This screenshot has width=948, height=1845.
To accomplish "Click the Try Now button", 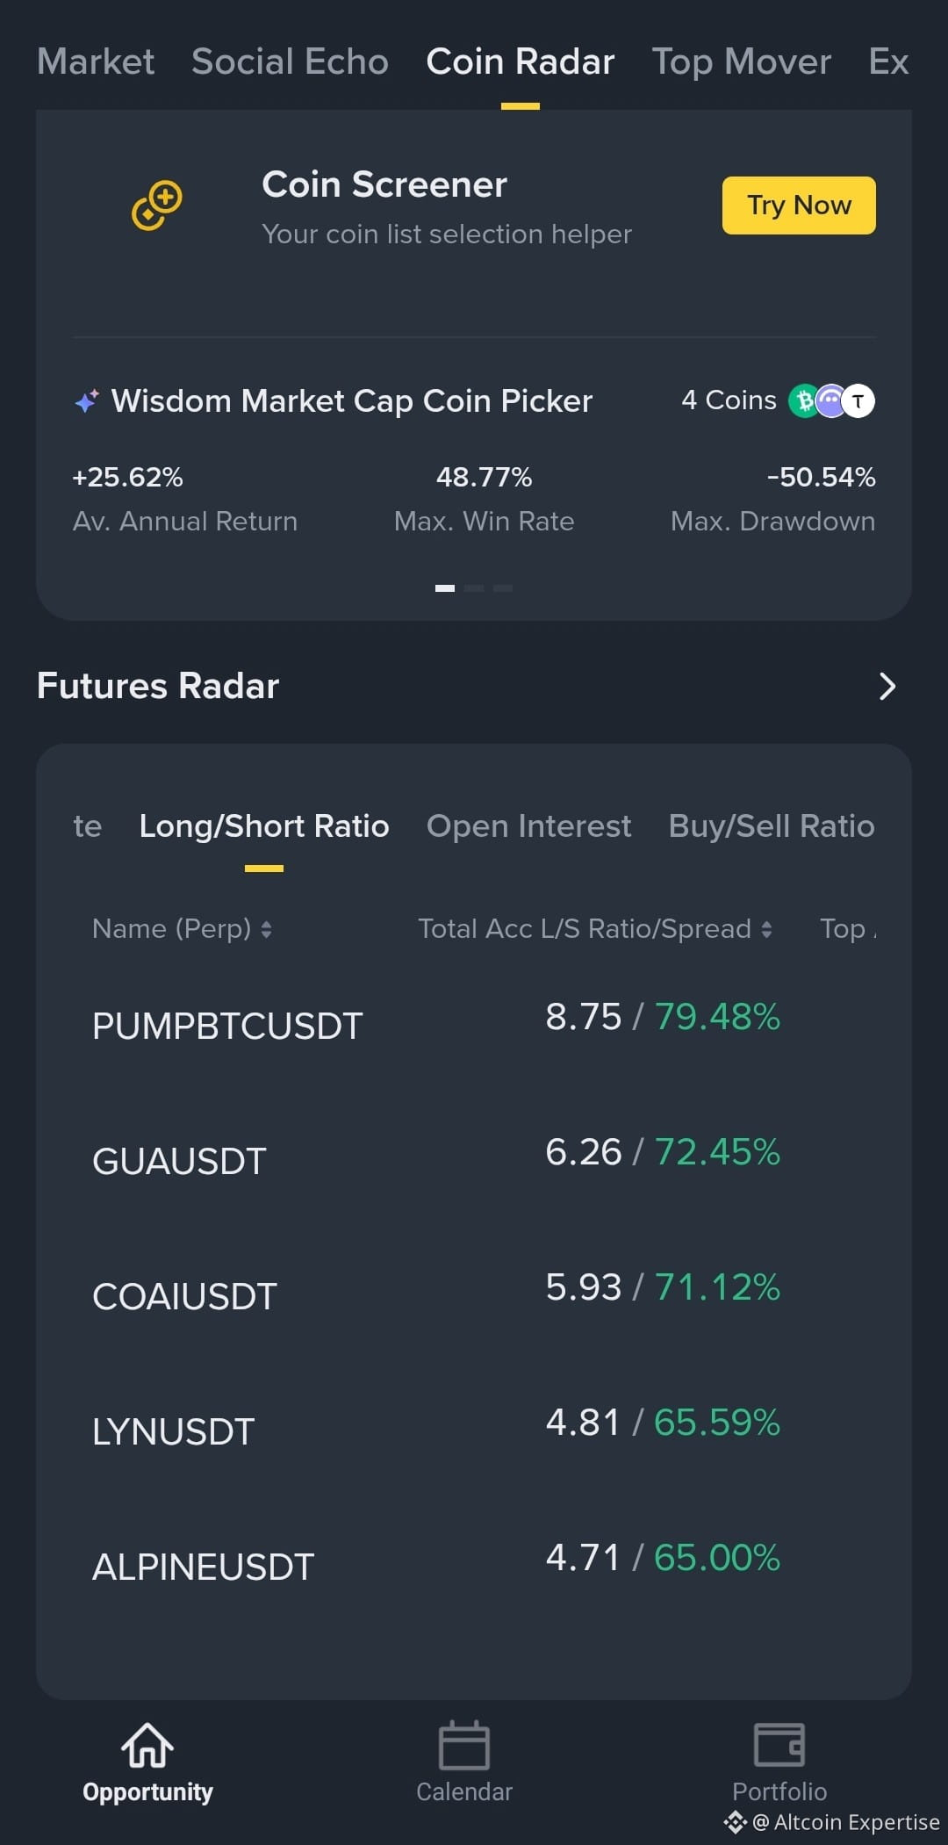I will pyautogui.click(x=799, y=205).
